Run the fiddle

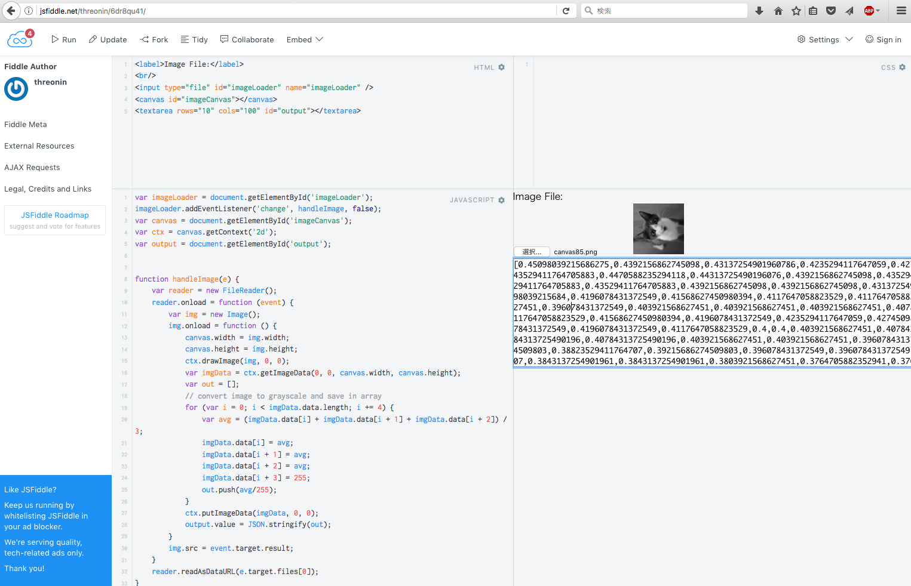click(63, 39)
